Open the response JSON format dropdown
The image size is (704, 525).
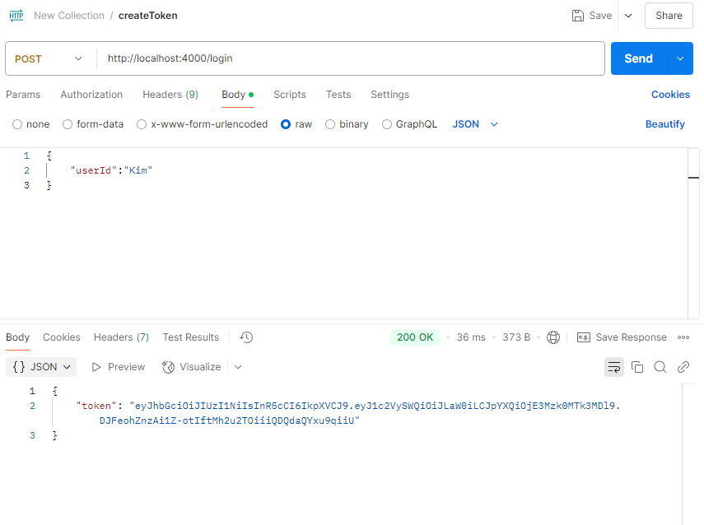click(41, 367)
